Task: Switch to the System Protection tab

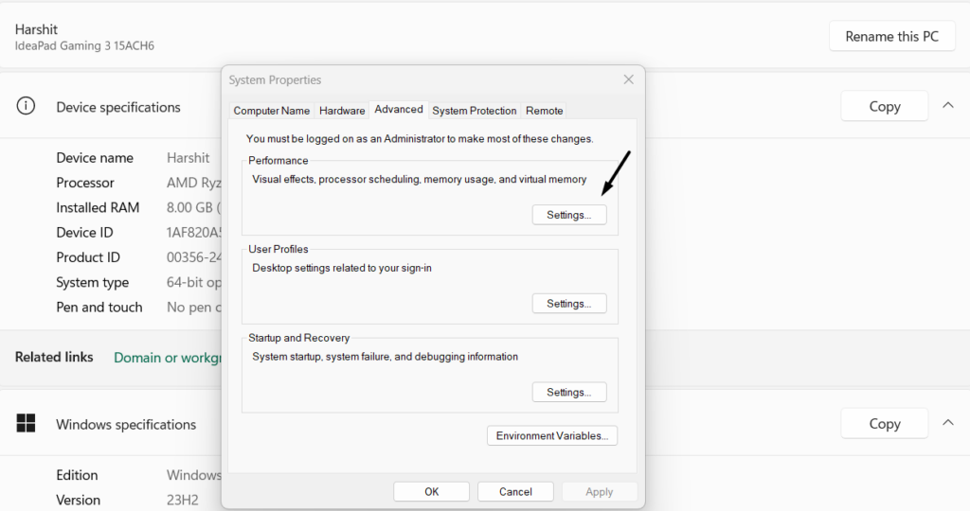Action: 475,111
